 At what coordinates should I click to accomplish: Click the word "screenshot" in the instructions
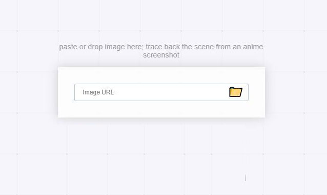click(161, 55)
